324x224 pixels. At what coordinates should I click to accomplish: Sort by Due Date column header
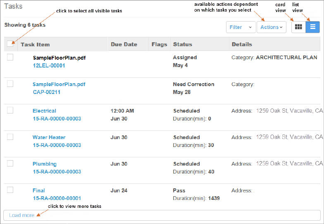[x=124, y=44]
